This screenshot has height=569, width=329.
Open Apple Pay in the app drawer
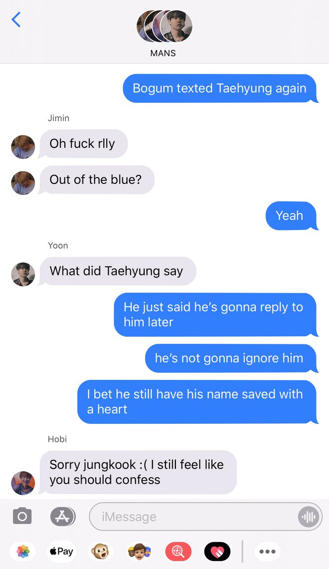[62, 551]
